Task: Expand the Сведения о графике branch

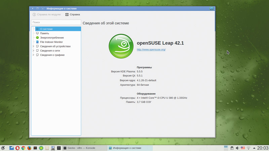Action: [33, 55]
